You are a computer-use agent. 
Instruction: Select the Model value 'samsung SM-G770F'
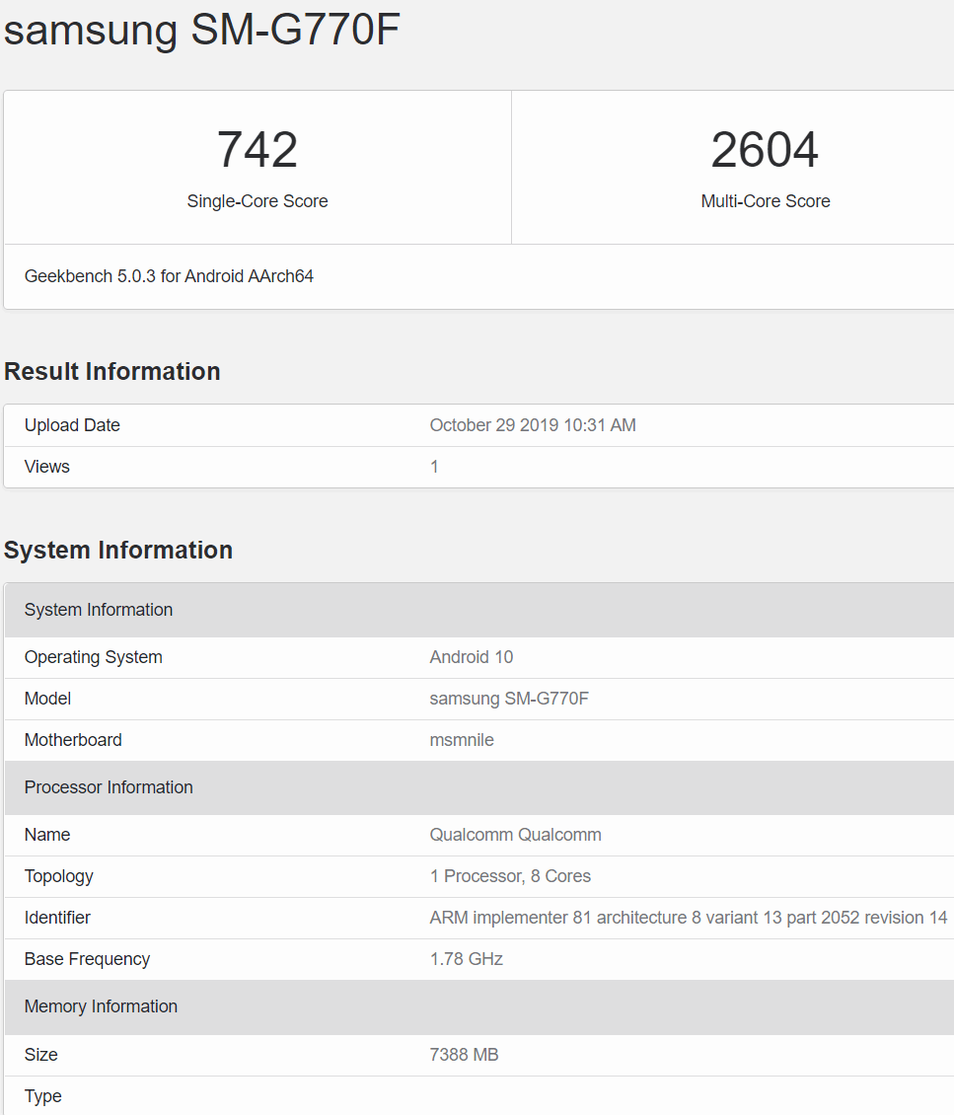[509, 699]
